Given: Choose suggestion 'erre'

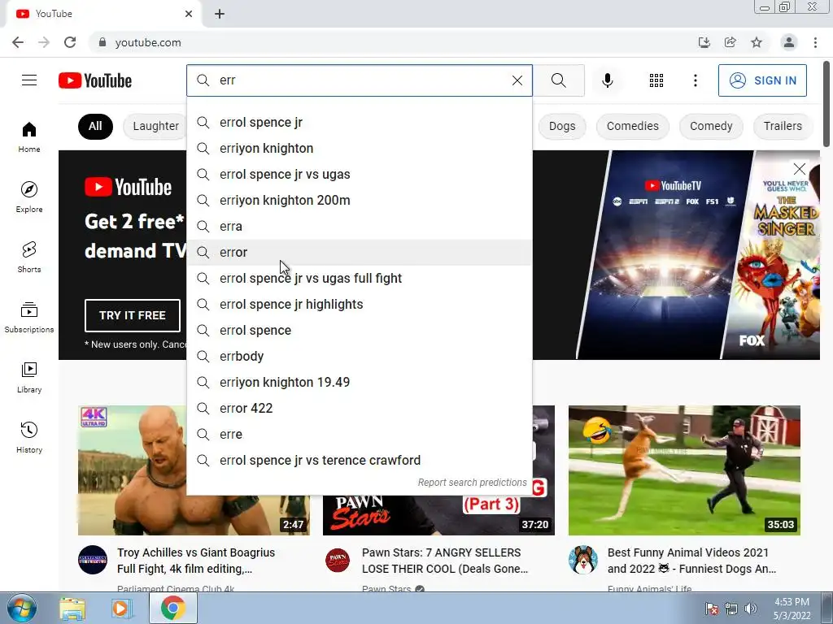Looking at the screenshot, I should [x=359, y=434].
